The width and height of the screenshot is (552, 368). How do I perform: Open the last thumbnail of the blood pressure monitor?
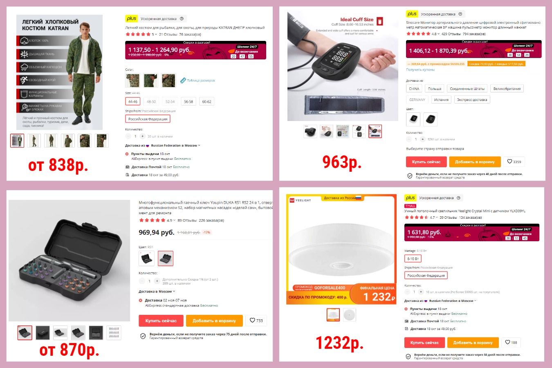[x=375, y=131]
